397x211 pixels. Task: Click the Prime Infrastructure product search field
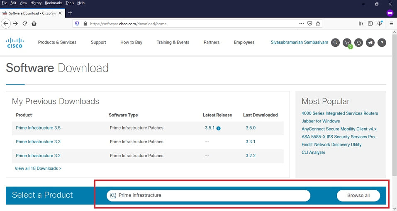click(212, 195)
